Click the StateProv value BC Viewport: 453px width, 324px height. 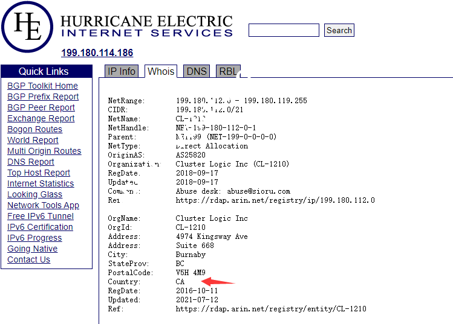click(x=180, y=264)
